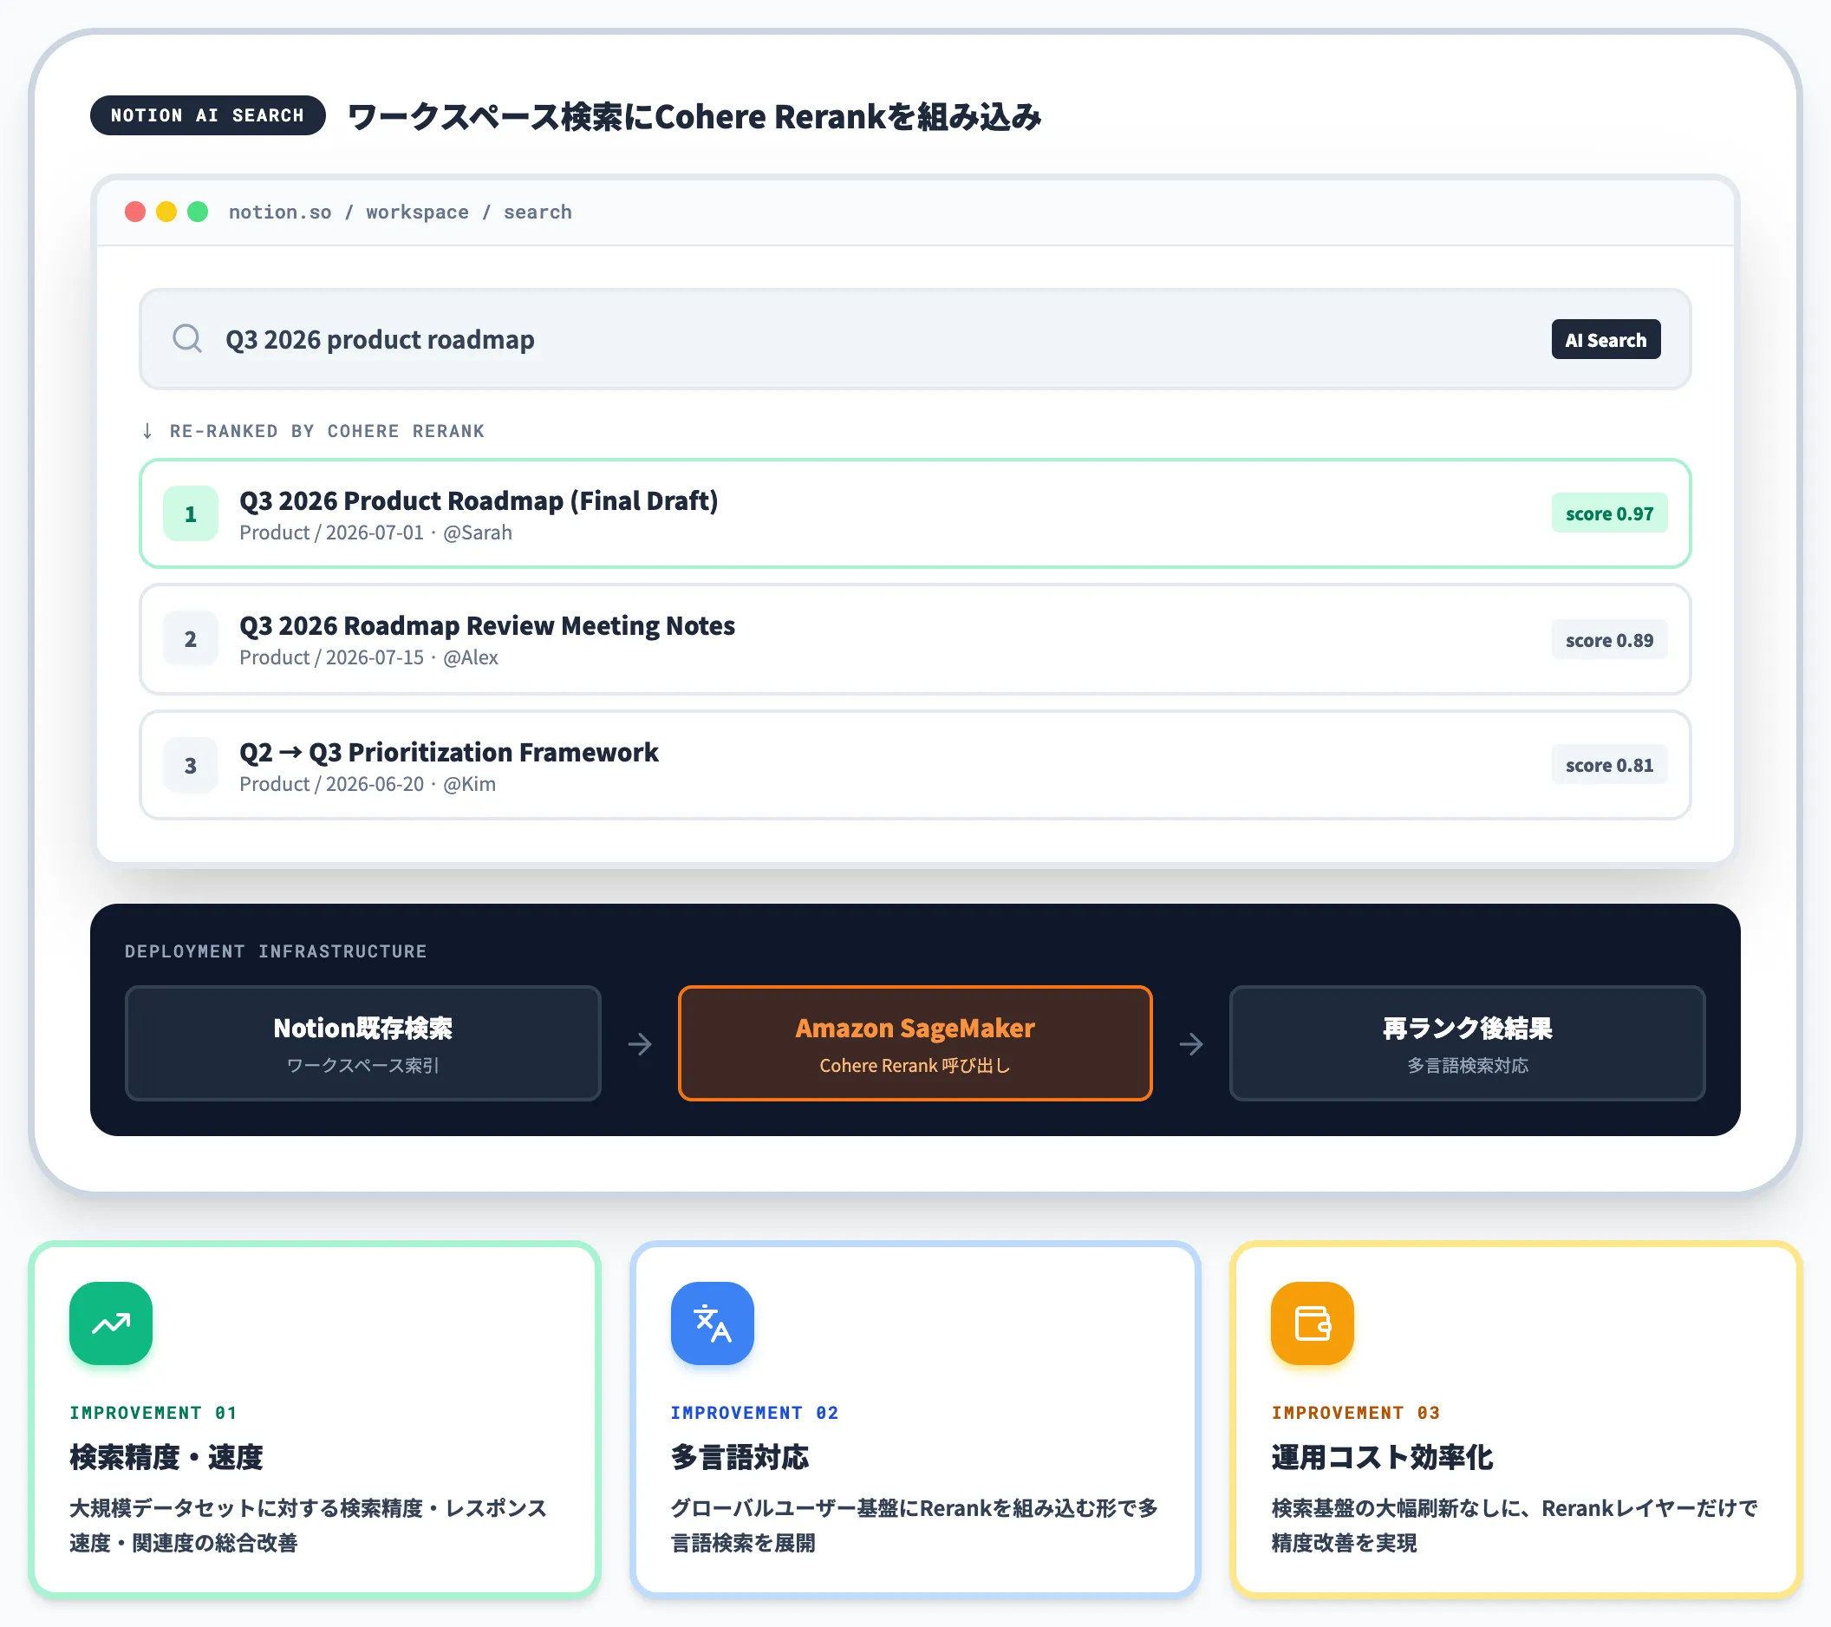Click the green window dot in mock browser
The image size is (1831, 1627).
click(198, 212)
